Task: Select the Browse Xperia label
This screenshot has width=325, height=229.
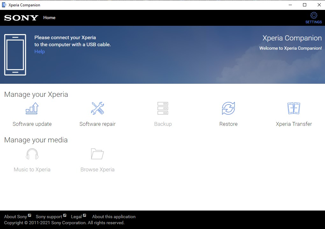Action: click(x=97, y=169)
